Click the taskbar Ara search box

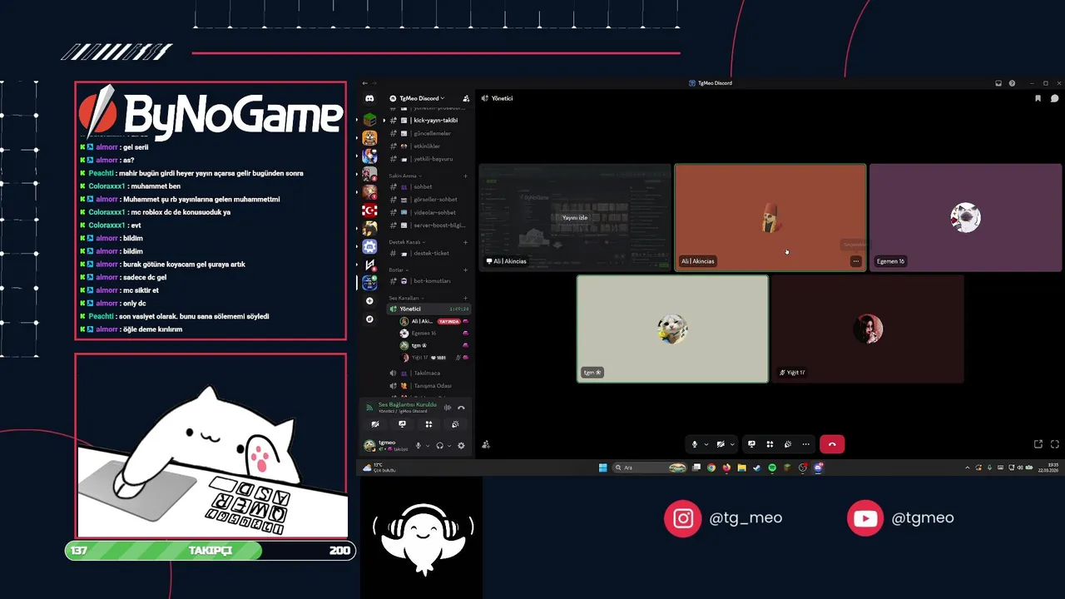pyautogui.click(x=649, y=468)
